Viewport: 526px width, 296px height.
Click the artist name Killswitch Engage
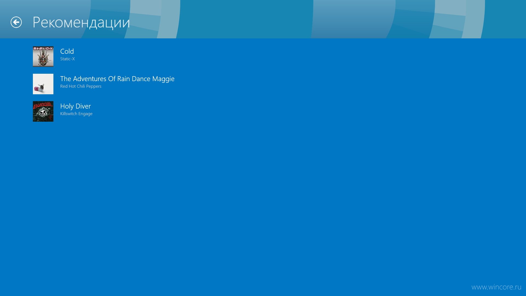point(76,114)
